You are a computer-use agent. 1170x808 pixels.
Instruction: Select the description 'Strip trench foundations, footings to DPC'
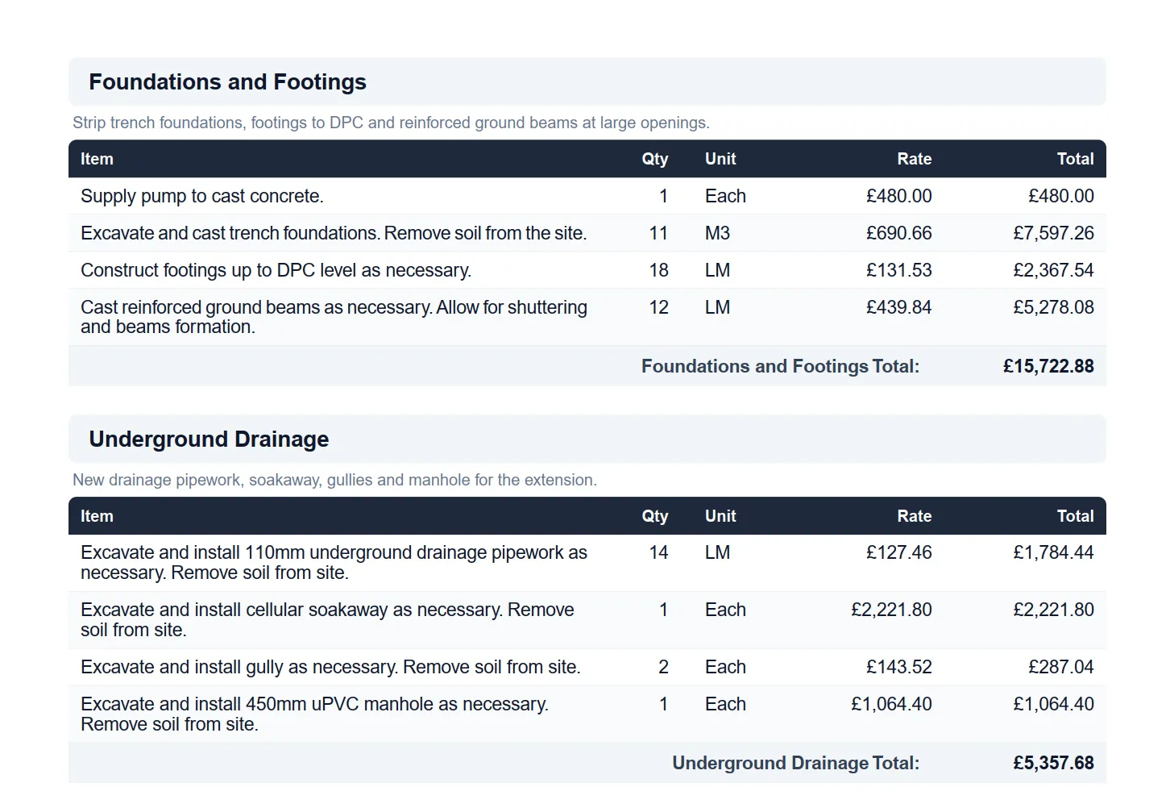(x=391, y=123)
